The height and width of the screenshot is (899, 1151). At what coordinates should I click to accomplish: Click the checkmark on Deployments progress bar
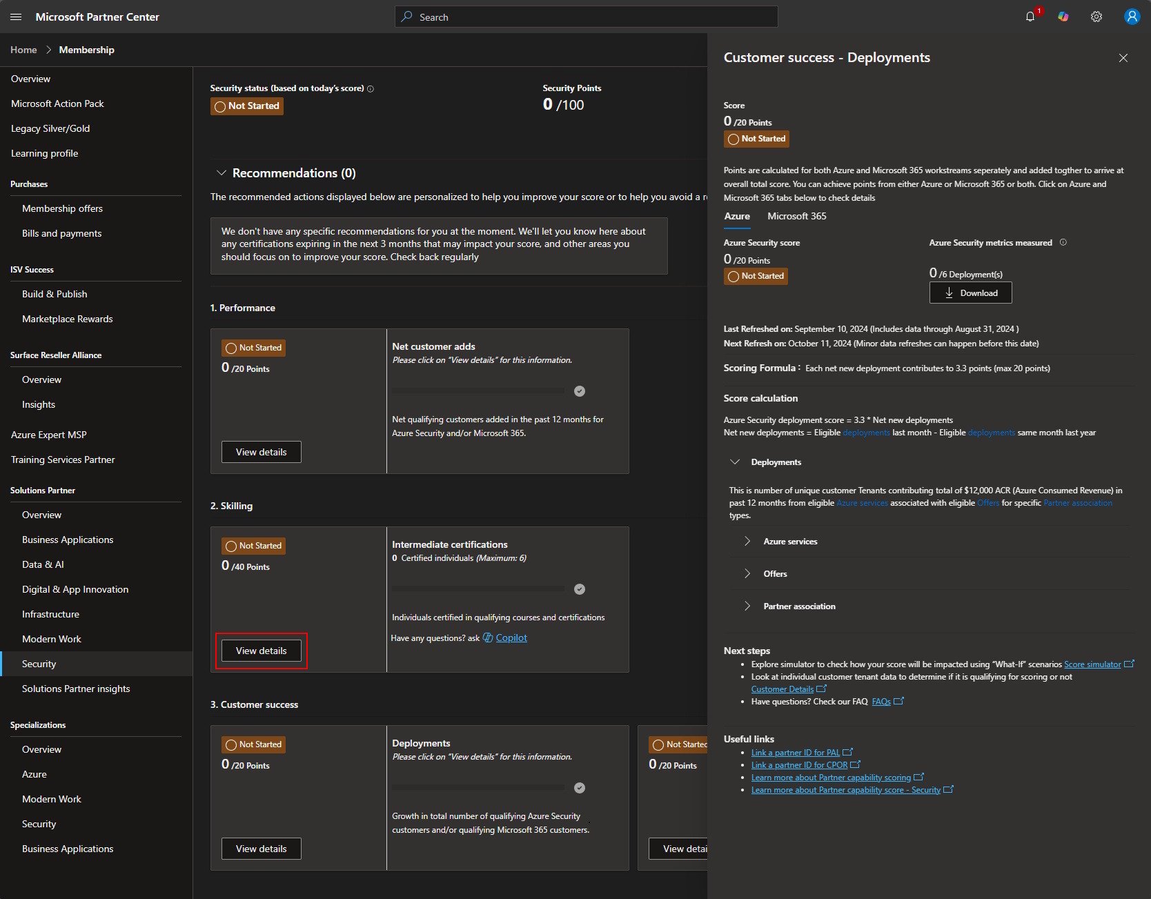[580, 788]
